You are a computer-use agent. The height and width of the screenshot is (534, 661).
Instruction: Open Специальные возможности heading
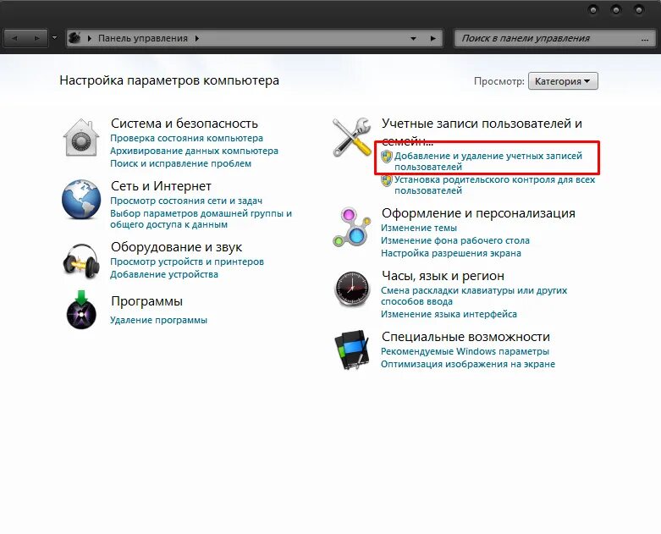point(465,337)
